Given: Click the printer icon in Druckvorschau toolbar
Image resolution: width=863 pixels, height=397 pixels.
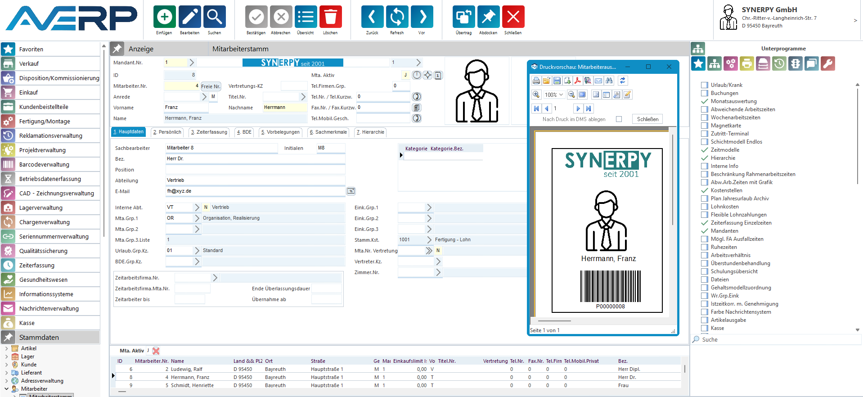Looking at the screenshot, I should (536, 81).
